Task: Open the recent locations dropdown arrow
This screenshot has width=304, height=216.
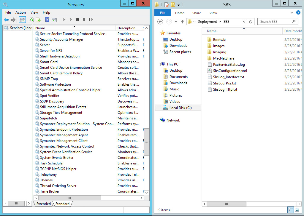Action: (x=176, y=22)
